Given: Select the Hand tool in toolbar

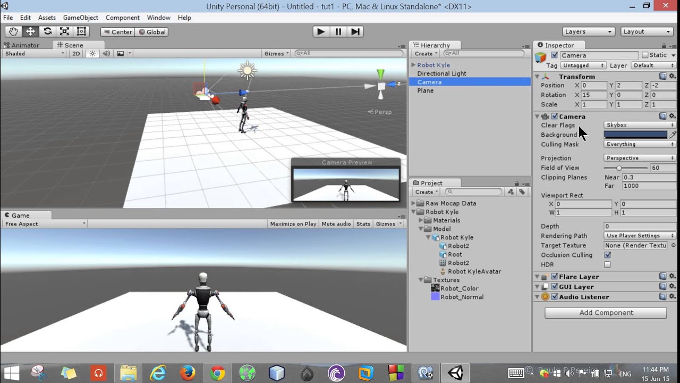Looking at the screenshot, I should pos(13,31).
